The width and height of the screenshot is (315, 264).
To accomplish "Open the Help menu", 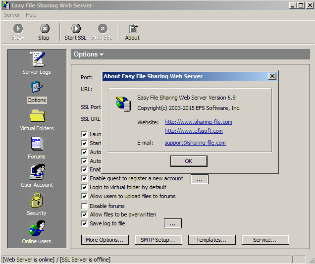I will pyautogui.click(x=31, y=15).
